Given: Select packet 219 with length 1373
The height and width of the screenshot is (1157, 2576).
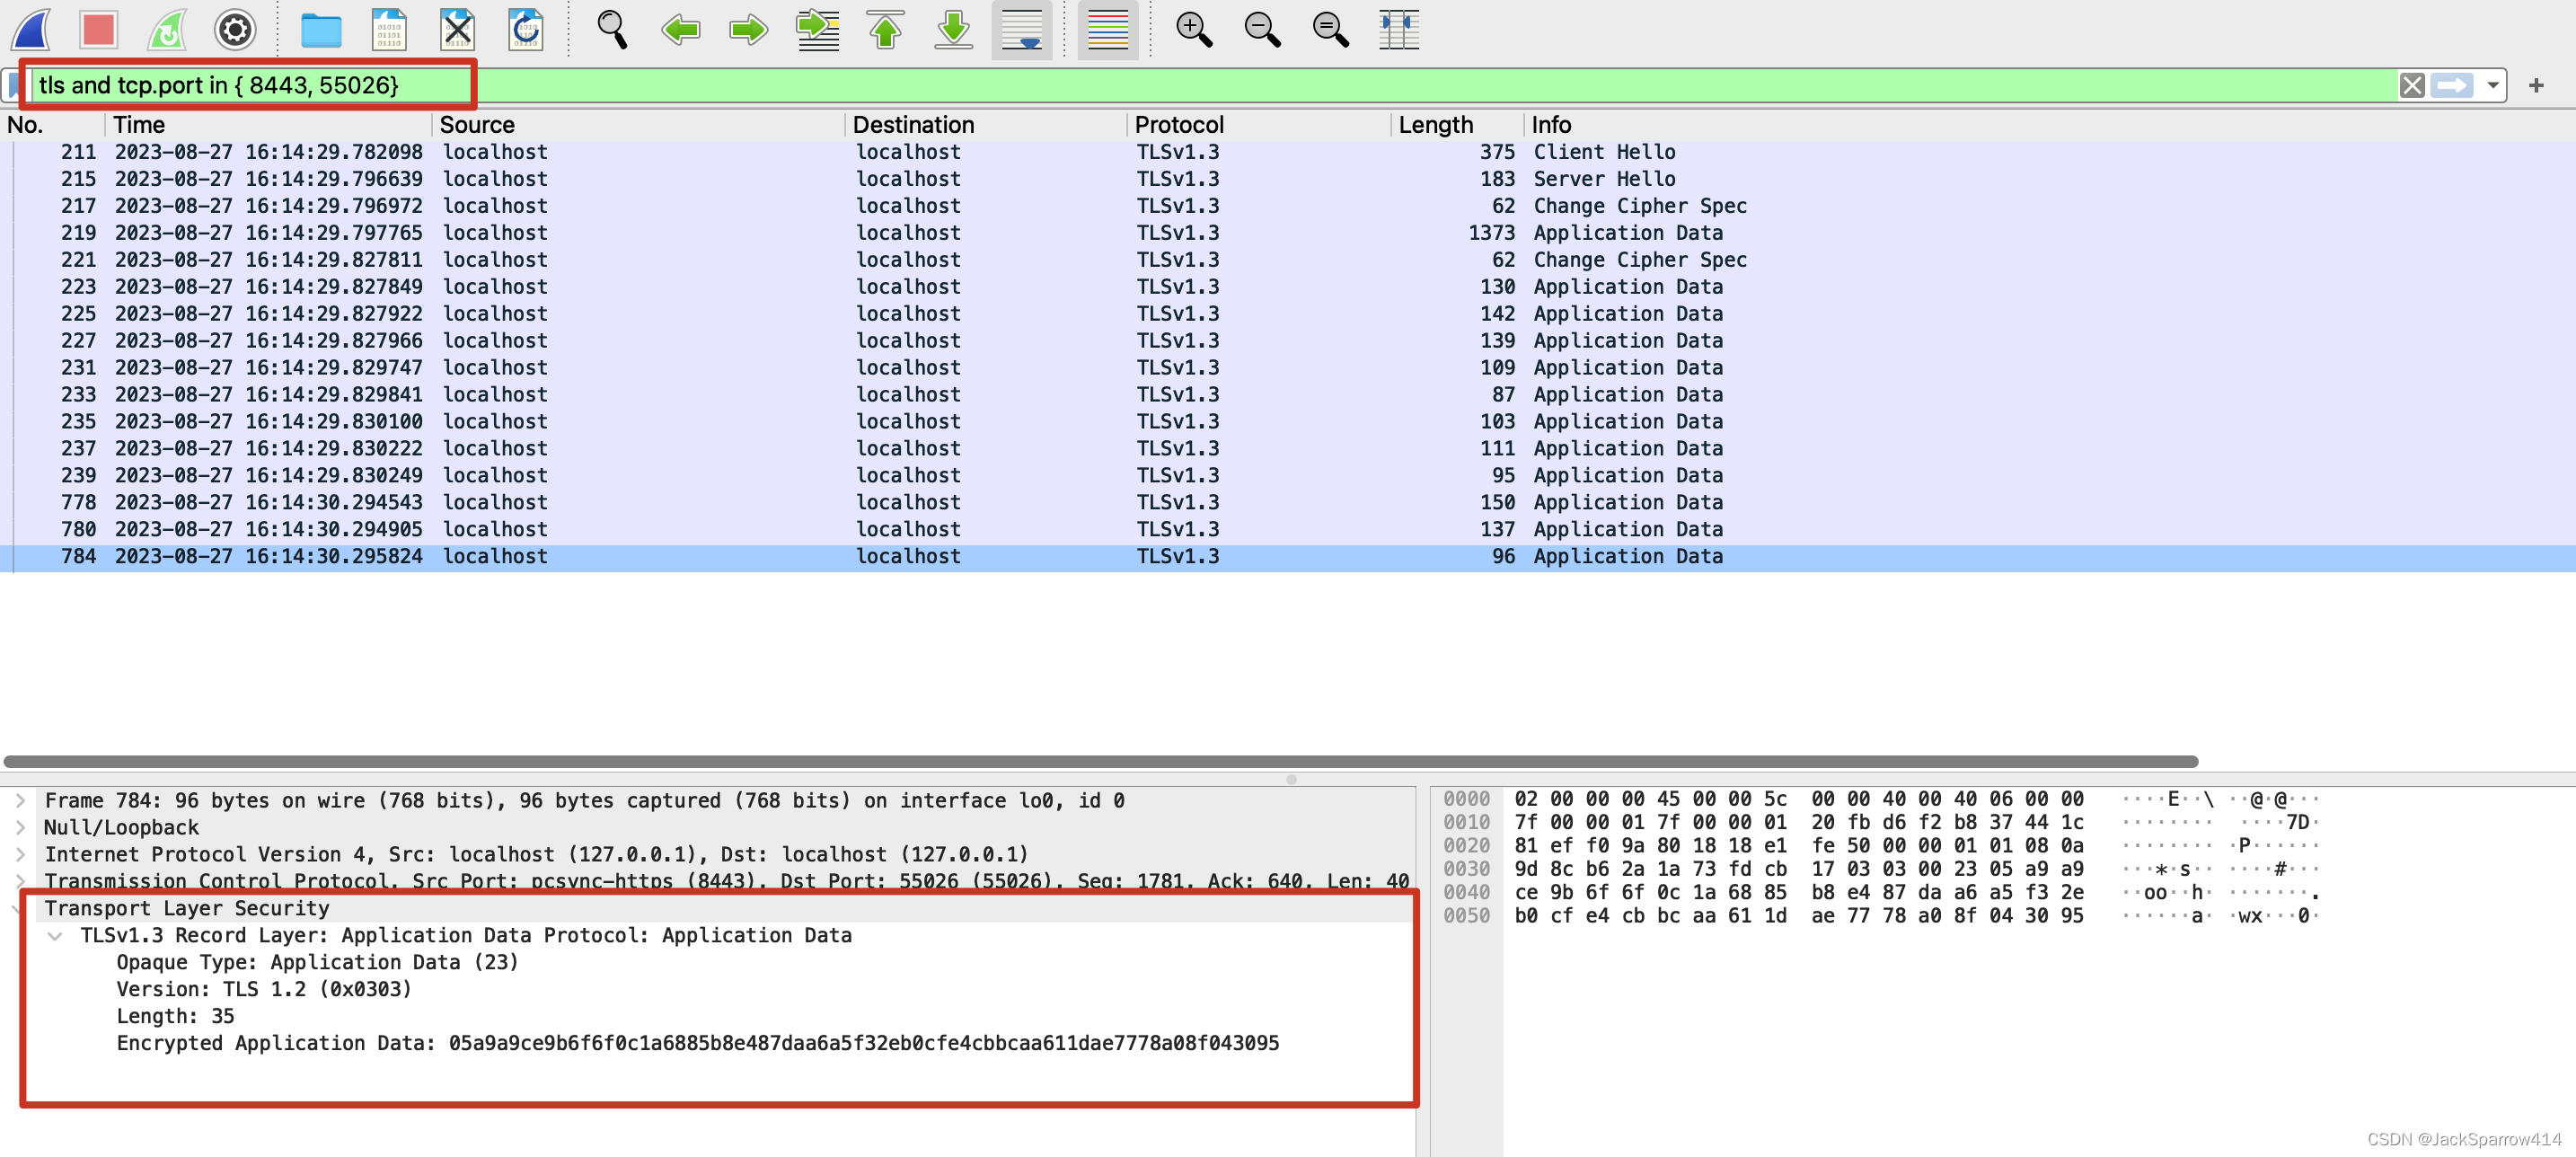Looking at the screenshot, I should [1288, 233].
